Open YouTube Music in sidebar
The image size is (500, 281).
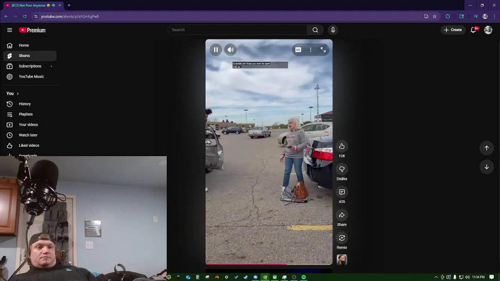[30, 76]
